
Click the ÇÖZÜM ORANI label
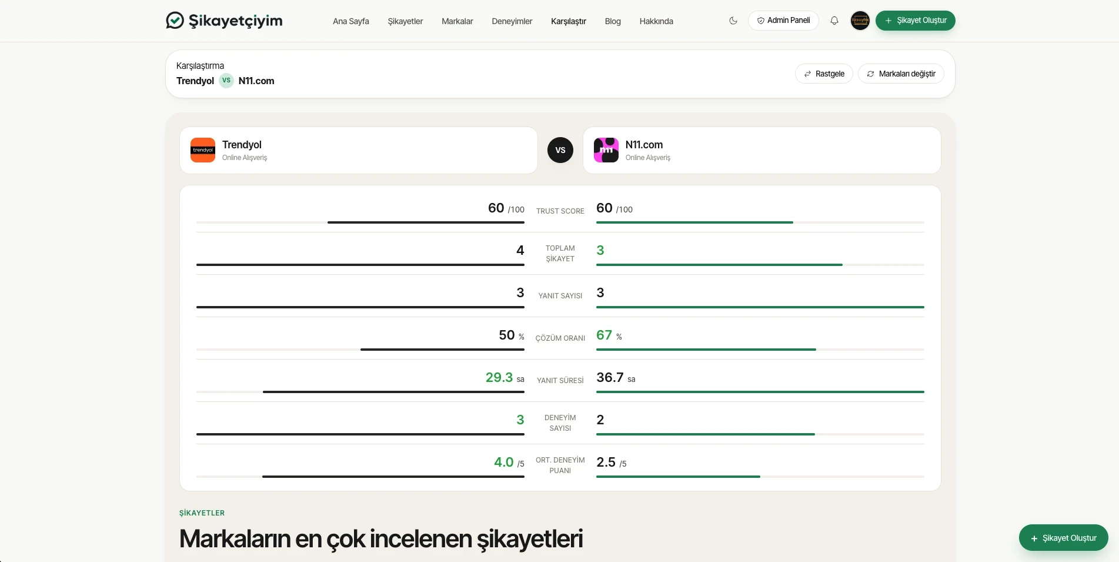(560, 338)
